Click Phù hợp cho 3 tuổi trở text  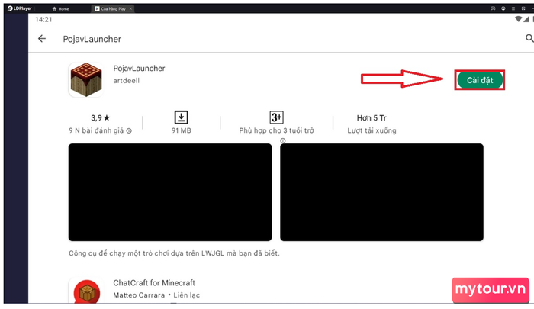pyautogui.click(x=276, y=130)
